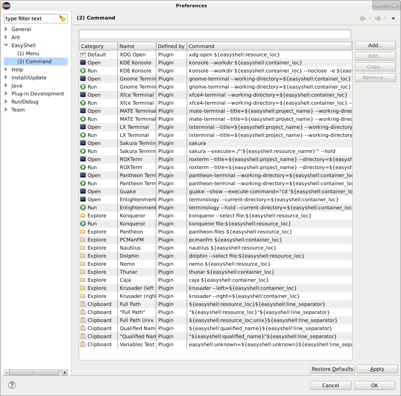Click the clear filter broom icon
Viewport: 401px width, 396px height.
pyautogui.click(x=62, y=18)
